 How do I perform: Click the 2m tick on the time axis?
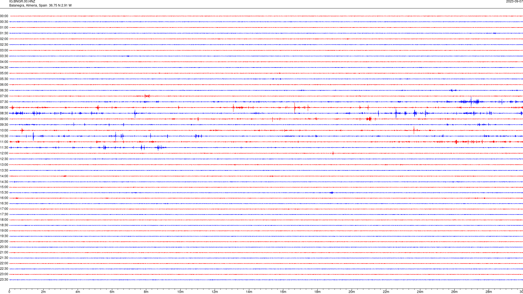44,292
